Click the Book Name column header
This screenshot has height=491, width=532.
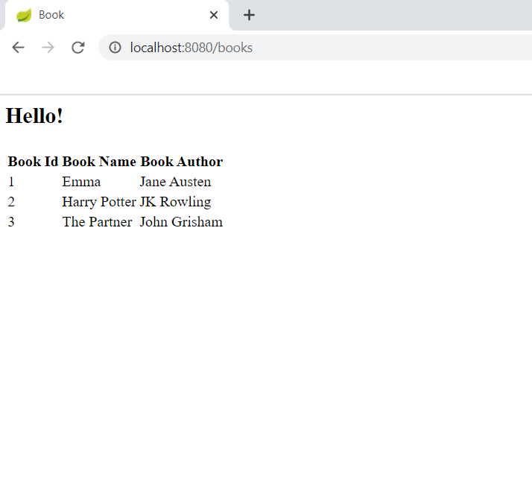point(99,162)
